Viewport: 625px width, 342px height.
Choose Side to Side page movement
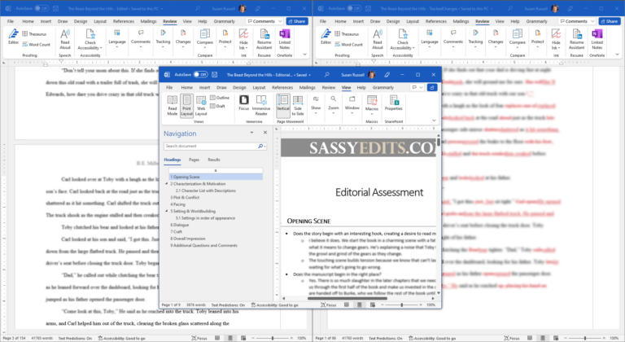point(298,105)
